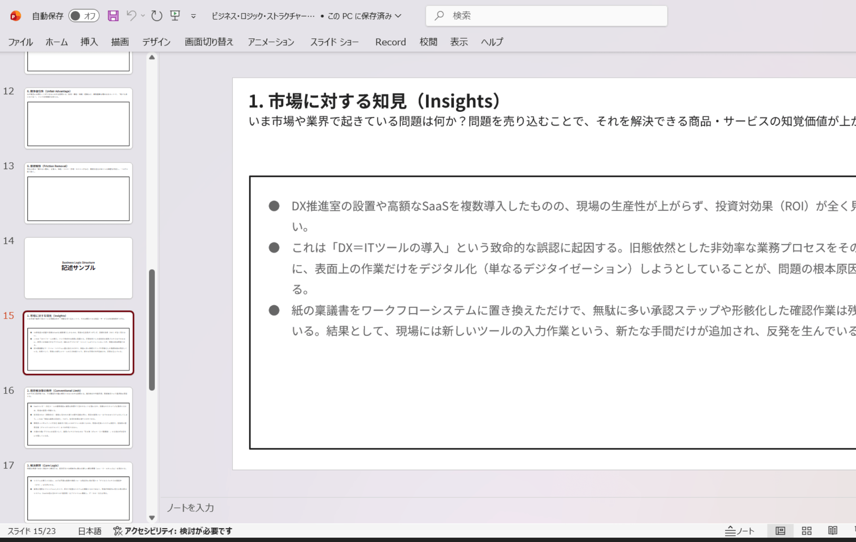The image size is (856, 542).
Task: Open the デザイン tab
Action: (156, 42)
